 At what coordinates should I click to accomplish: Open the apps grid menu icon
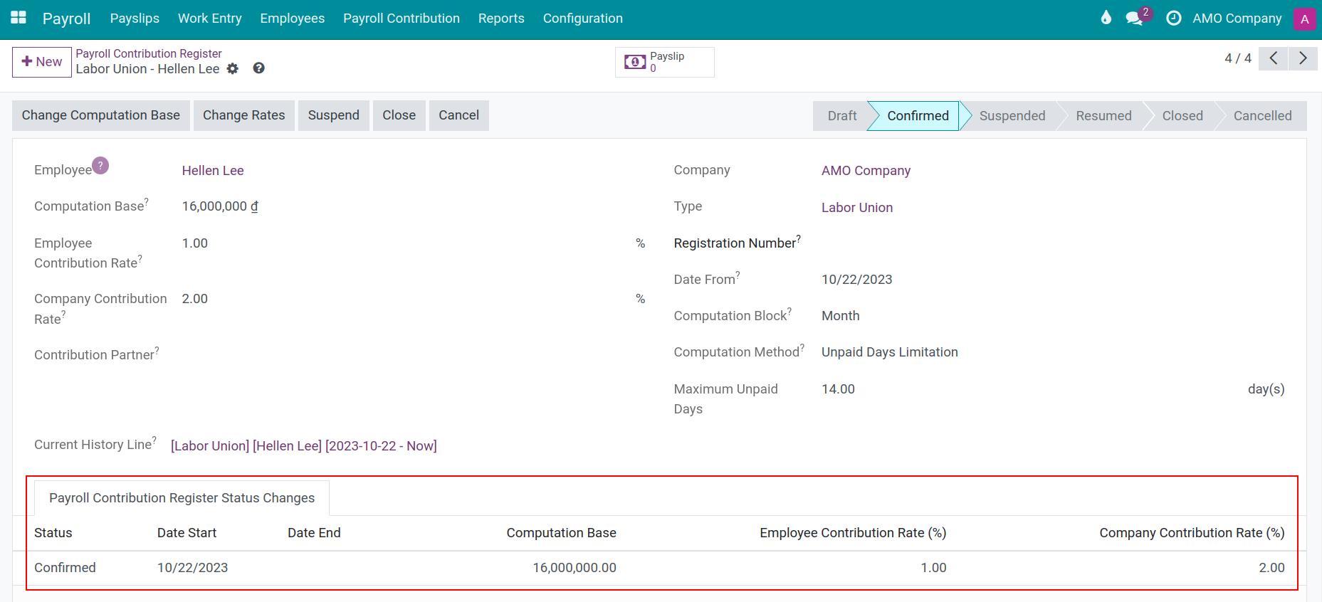click(19, 18)
